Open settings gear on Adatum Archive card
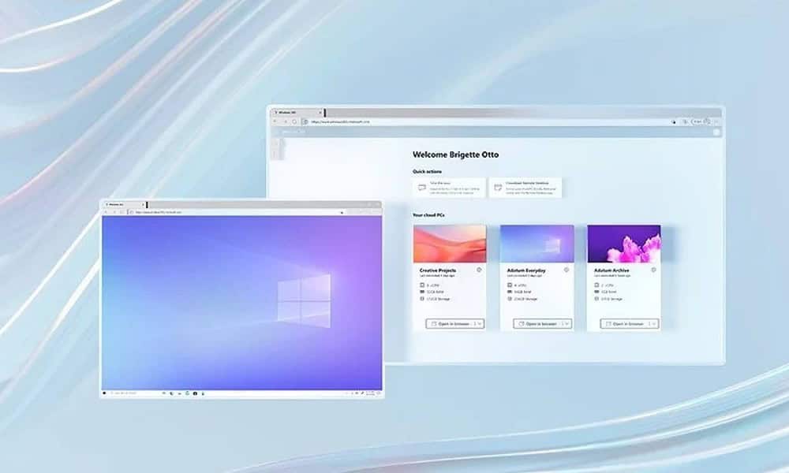789x473 pixels. 654,271
